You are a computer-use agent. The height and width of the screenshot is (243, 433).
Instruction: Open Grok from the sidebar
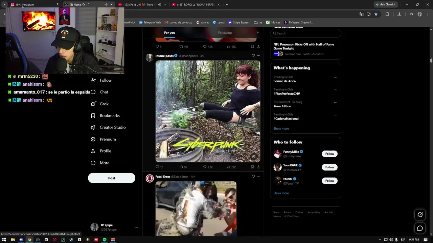(100, 104)
